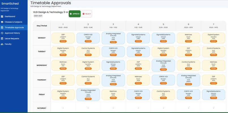
Task: Open Classes & Subjects in the sidebar
Action: point(14,22)
